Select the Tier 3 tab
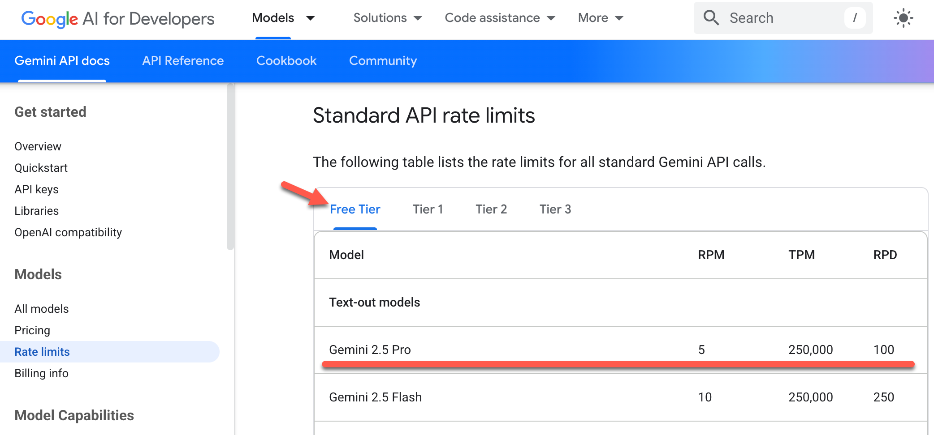934x435 pixels. tap(554, 209)
